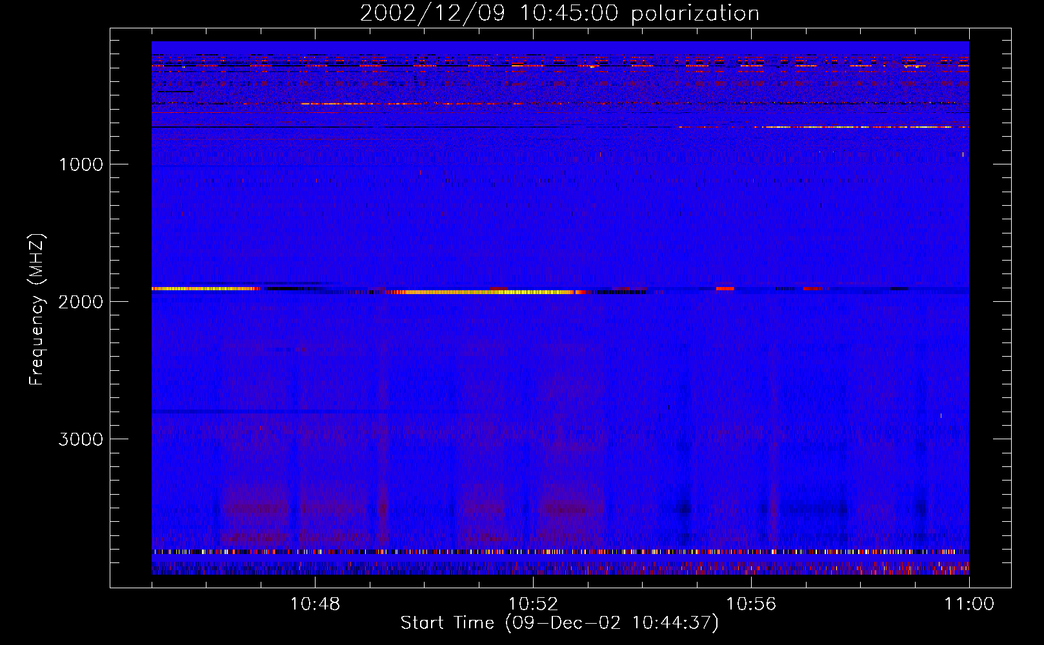Click the plot title '2002/12/09 10:45:00 polarization'
Viewport: 1044px width, 645px height.
coord(559,13)
